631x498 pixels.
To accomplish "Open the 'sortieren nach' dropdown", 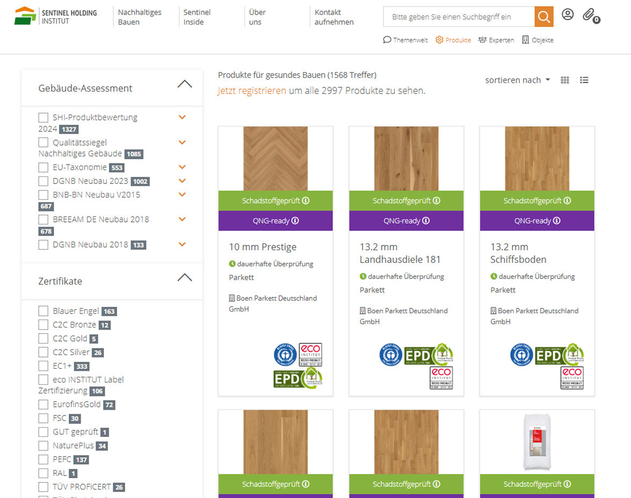I will (517, 80).
